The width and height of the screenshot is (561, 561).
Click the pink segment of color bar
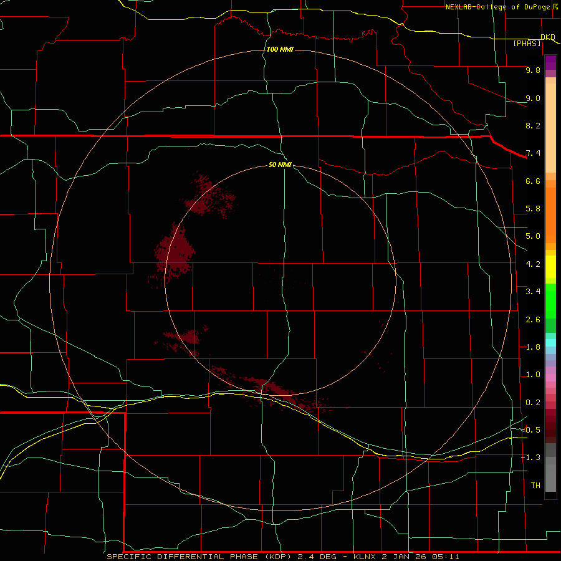[550, 378]
